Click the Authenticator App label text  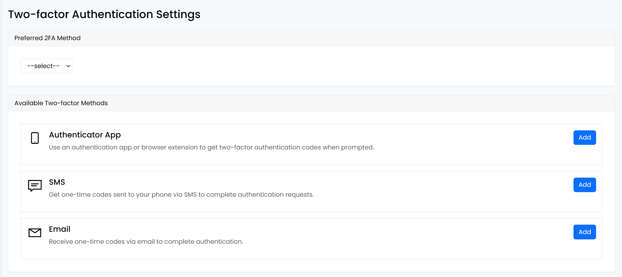85,135
